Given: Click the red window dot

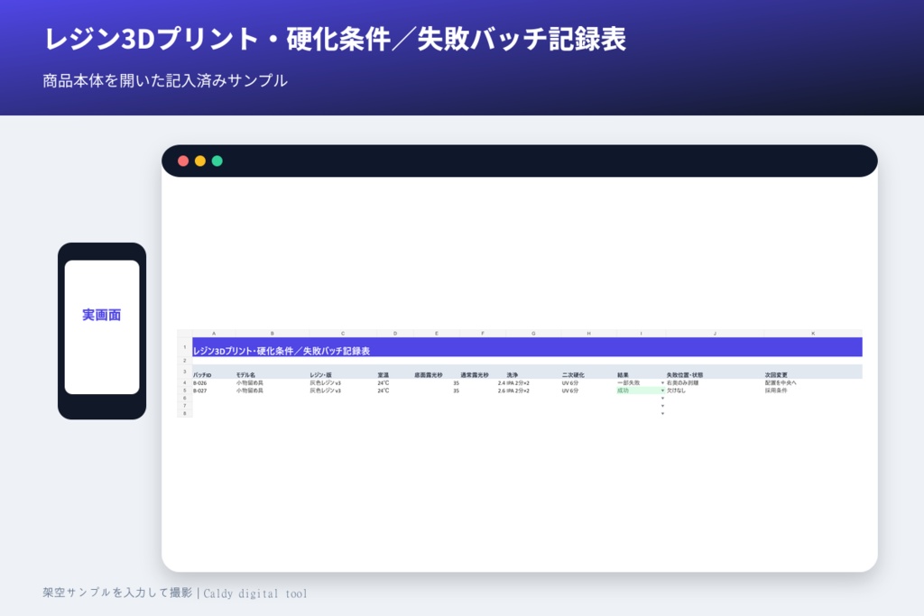Looking at the screenshot, I should point(183,161).
